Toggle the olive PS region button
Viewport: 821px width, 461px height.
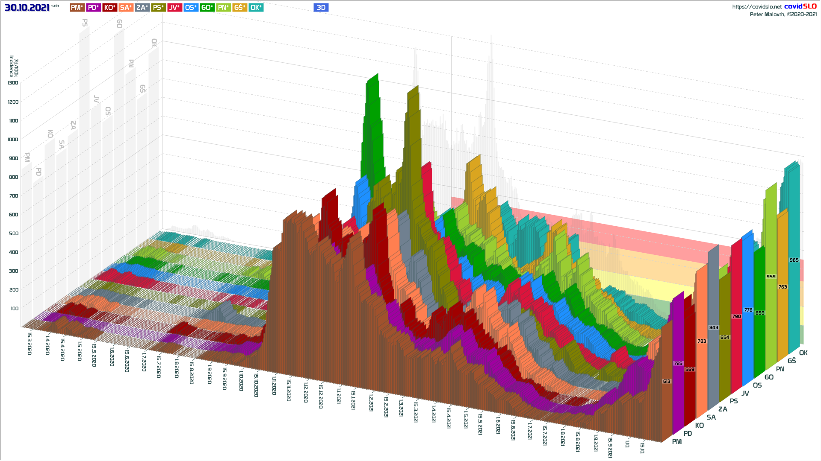tap(158, 7)
